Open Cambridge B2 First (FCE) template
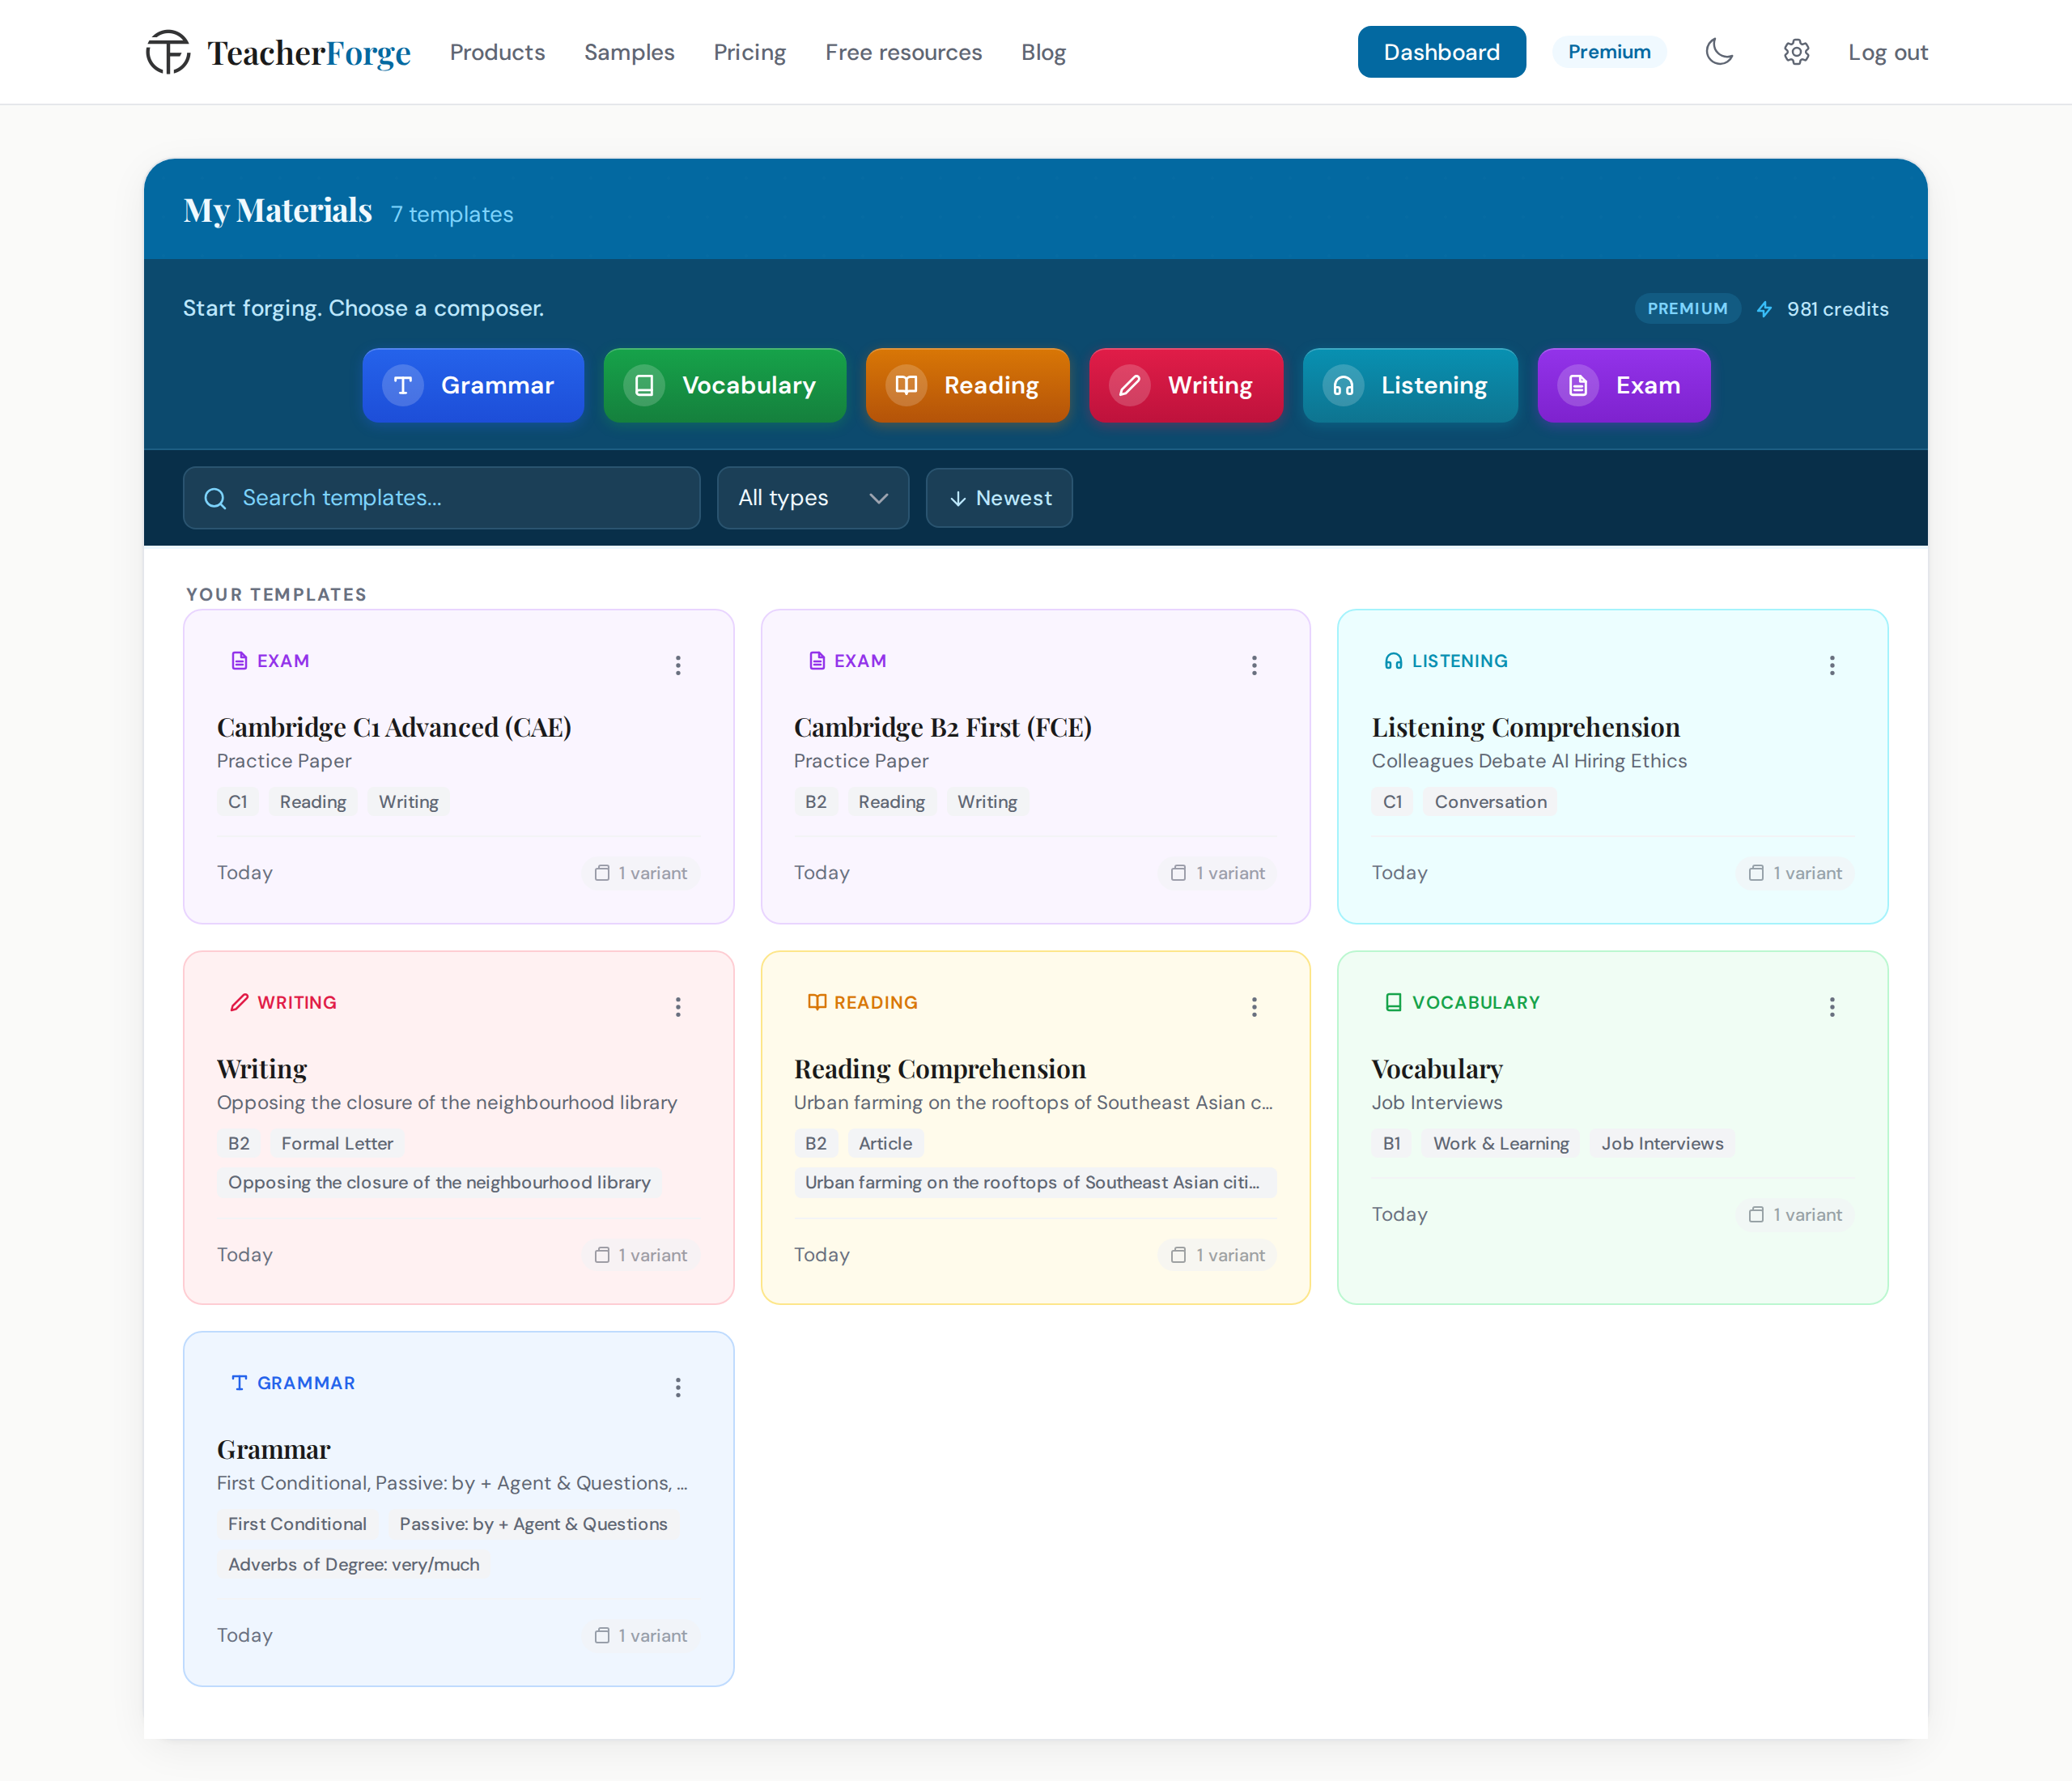This screenshot has width=2072, height=1781. (x=943, y=727)
